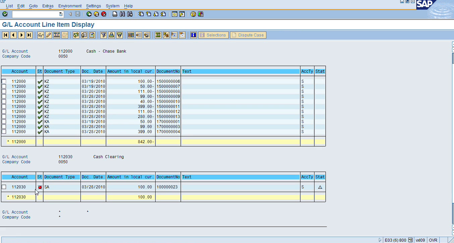Viewport: 454px width, 243px height.
Task: Collapse command field with small triangle
Action: coord(70,14)
